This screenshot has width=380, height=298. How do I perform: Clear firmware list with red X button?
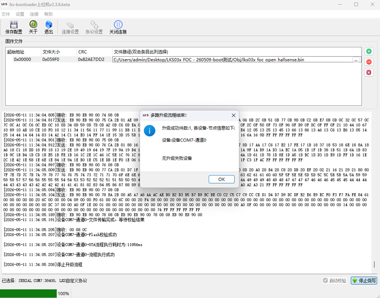[369, 72]
